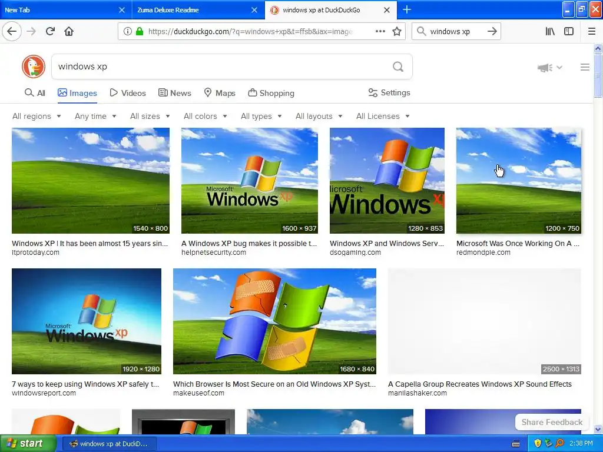
Task: Expand the All regions filter
Action: click(37, 116)
